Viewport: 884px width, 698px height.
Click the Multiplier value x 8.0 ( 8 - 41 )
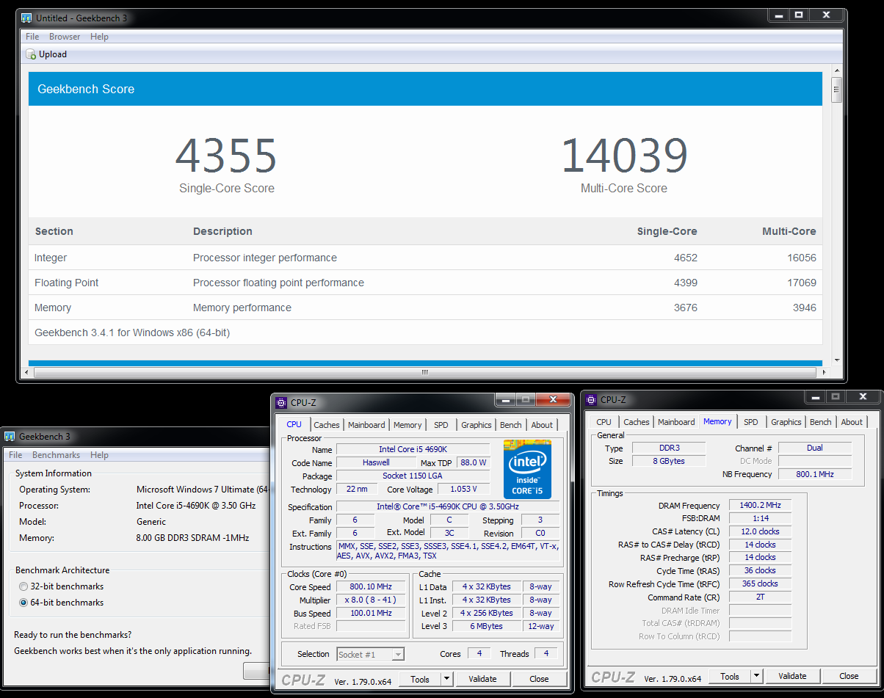372,600
